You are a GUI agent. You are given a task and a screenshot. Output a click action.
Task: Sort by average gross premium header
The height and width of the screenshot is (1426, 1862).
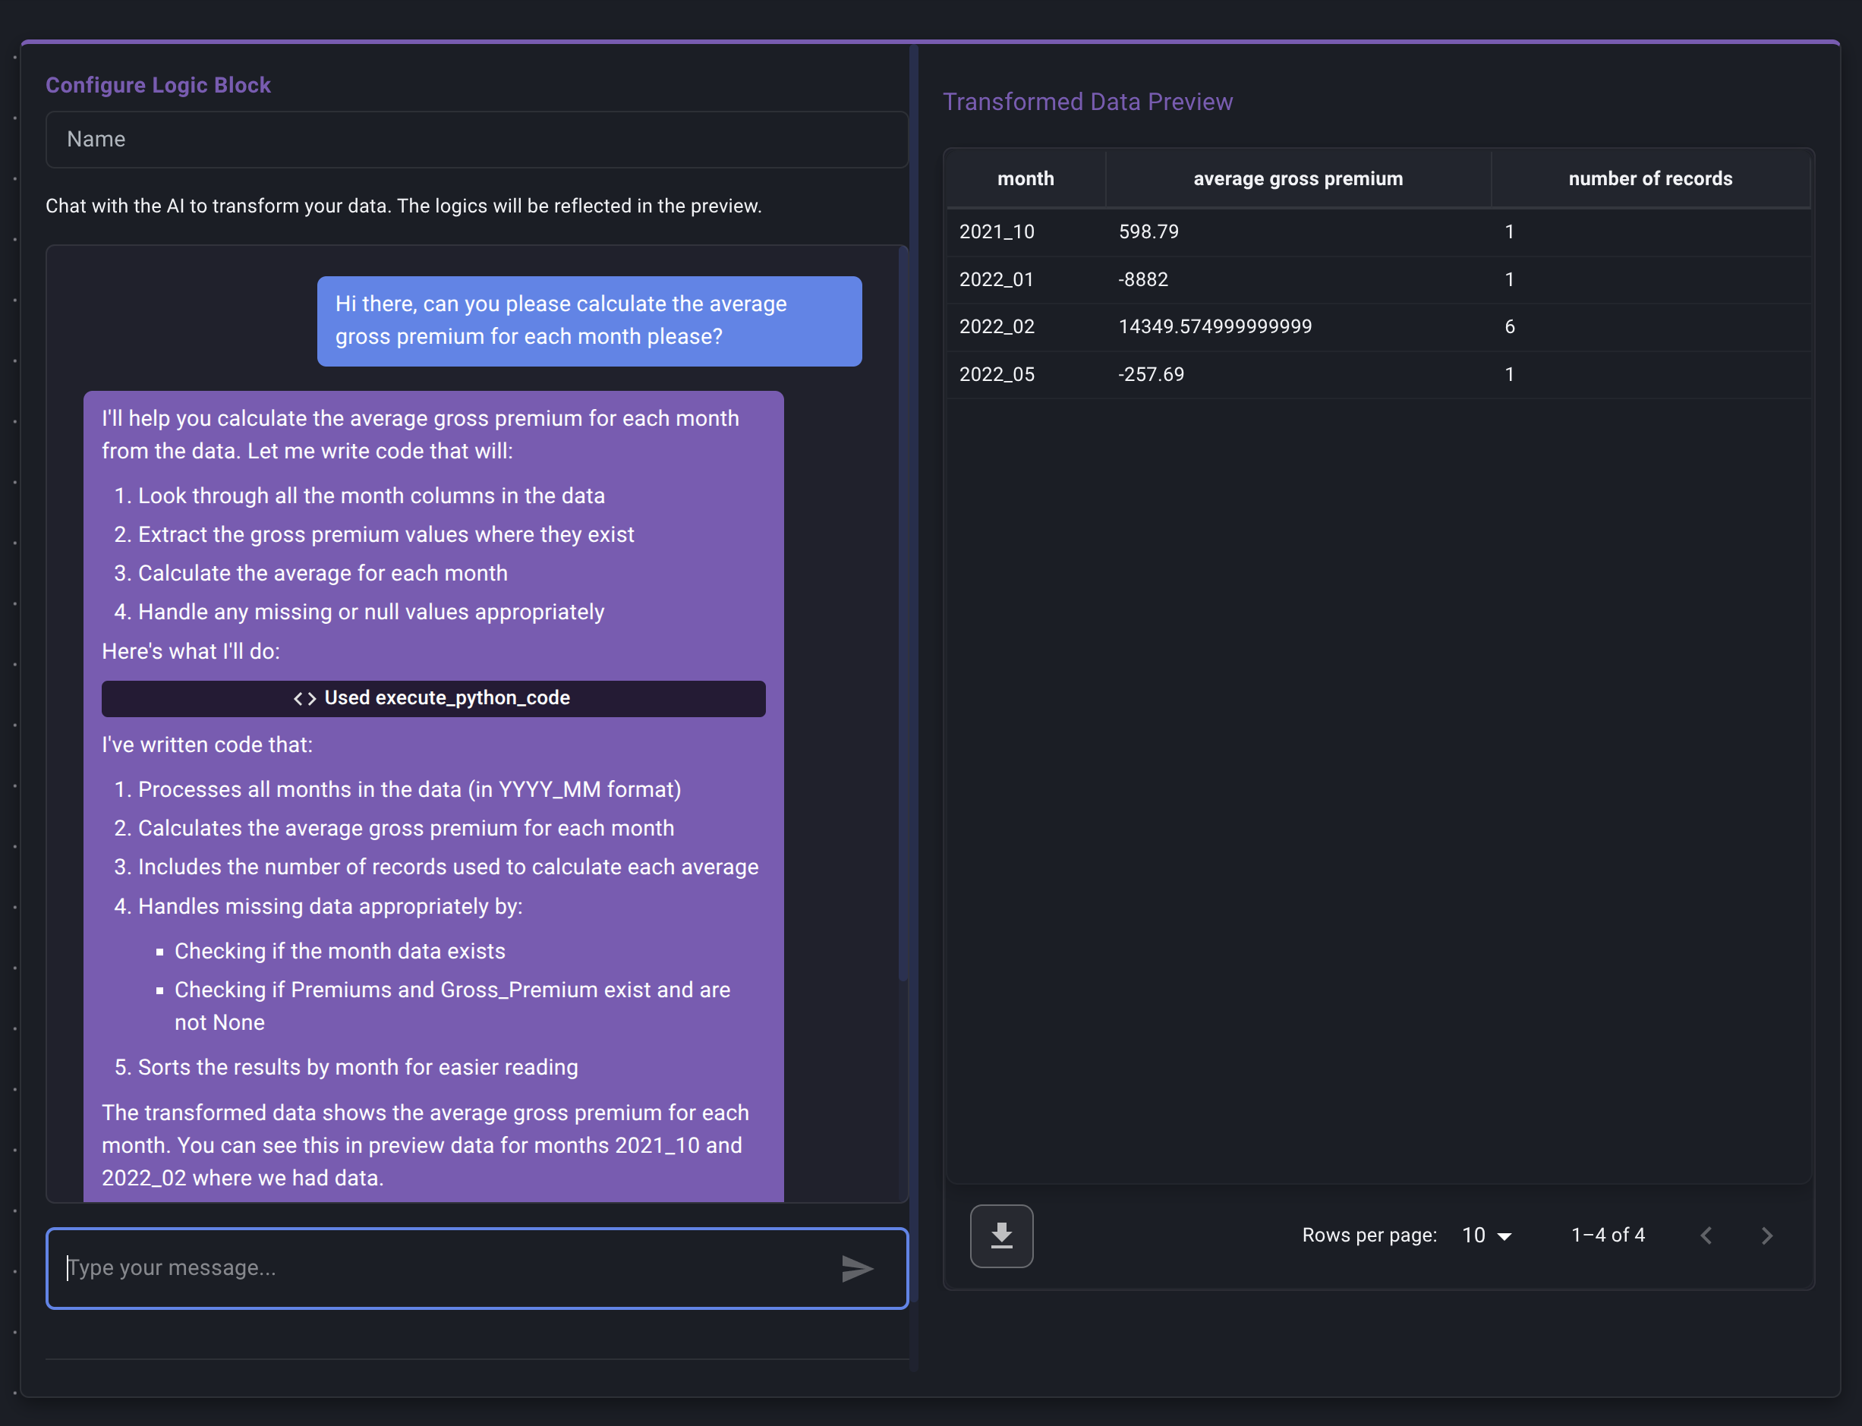point(1297,179)
